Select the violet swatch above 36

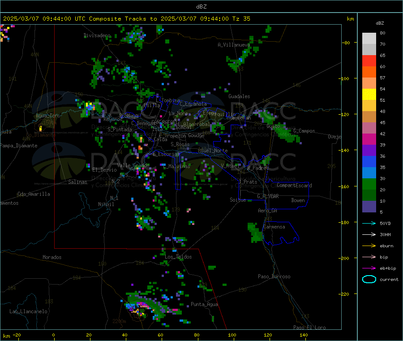coord(369,151)
